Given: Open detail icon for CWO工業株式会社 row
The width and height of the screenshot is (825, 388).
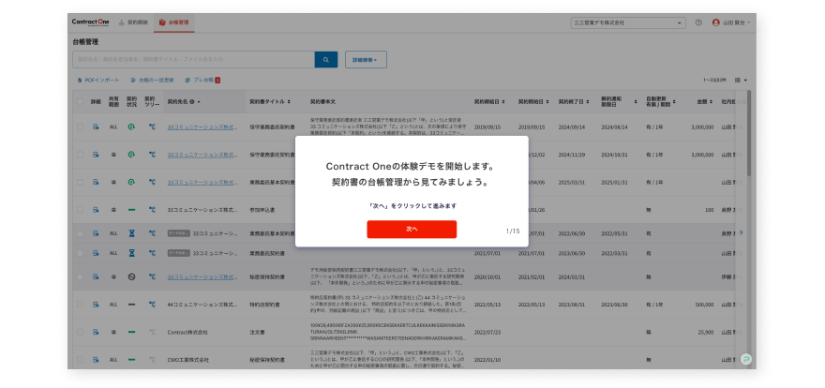Looking at the screenshot, I should click(x=96, y=360).
